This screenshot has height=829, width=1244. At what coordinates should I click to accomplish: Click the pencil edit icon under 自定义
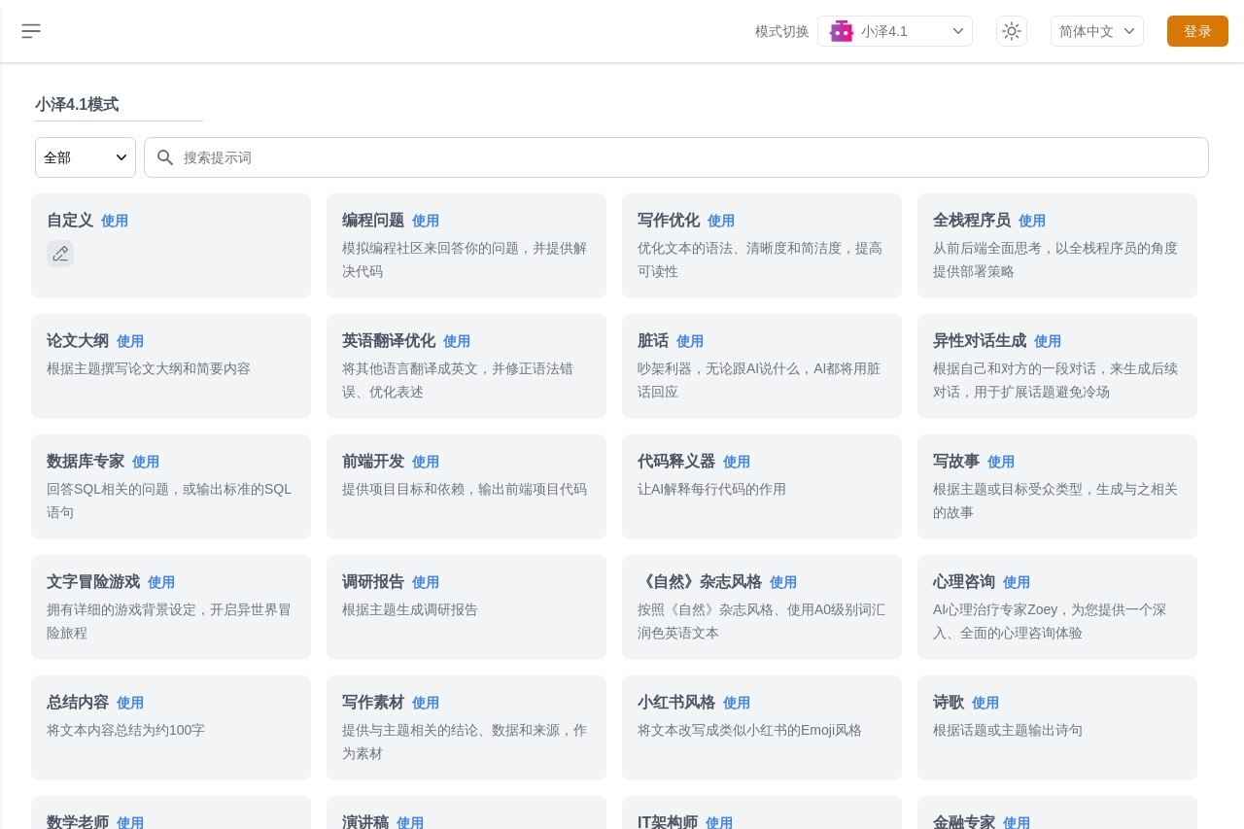pos(60,254)
